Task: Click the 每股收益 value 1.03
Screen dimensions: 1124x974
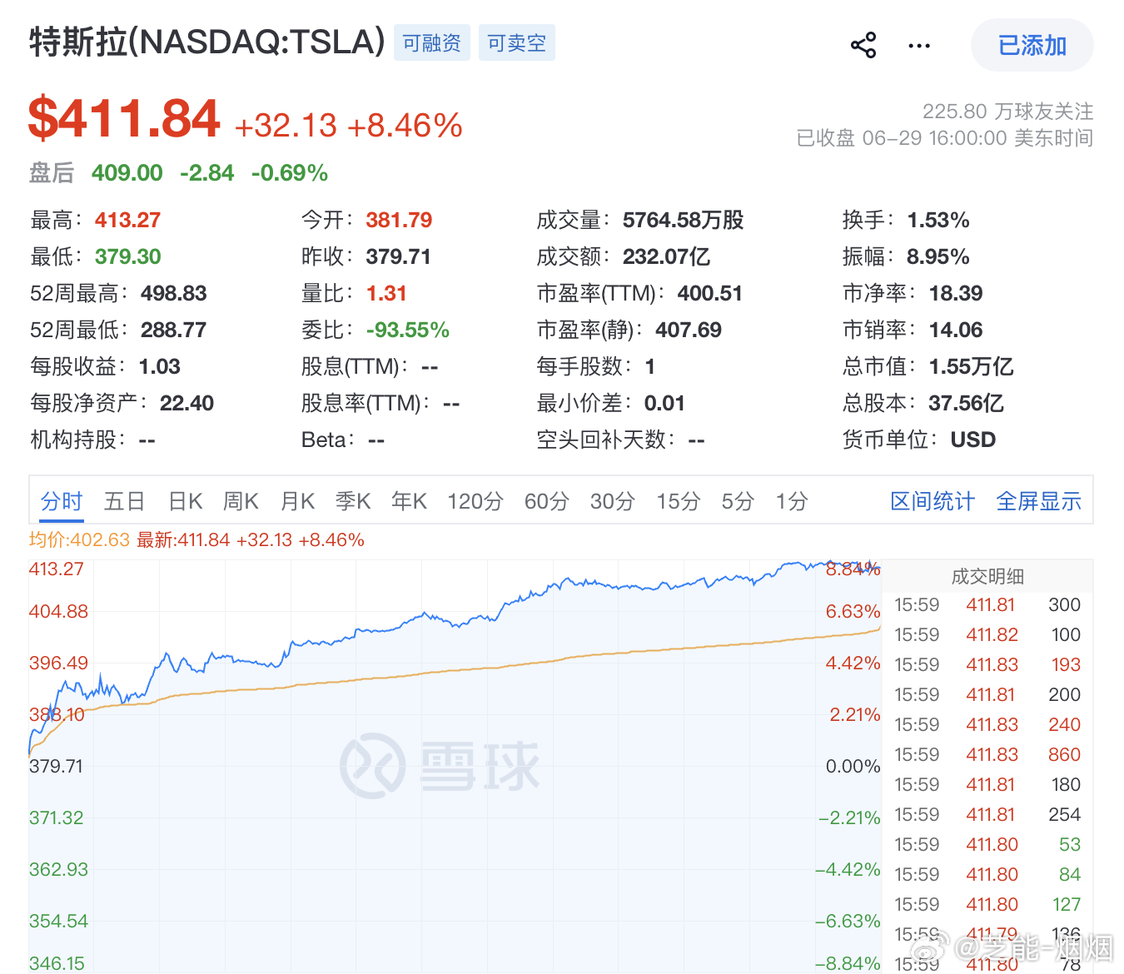Action: (x=160, y=367)
